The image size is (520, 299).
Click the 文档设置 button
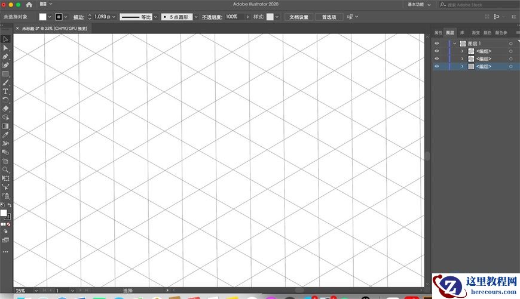click(298, 17)
